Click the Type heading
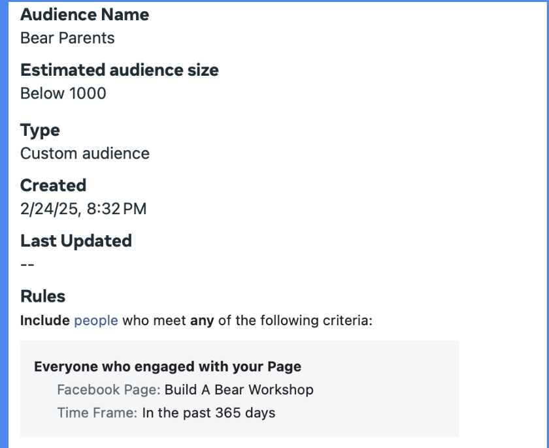This screenshot has height=448, width=549. pyautogui.click(x=40, y=130)
